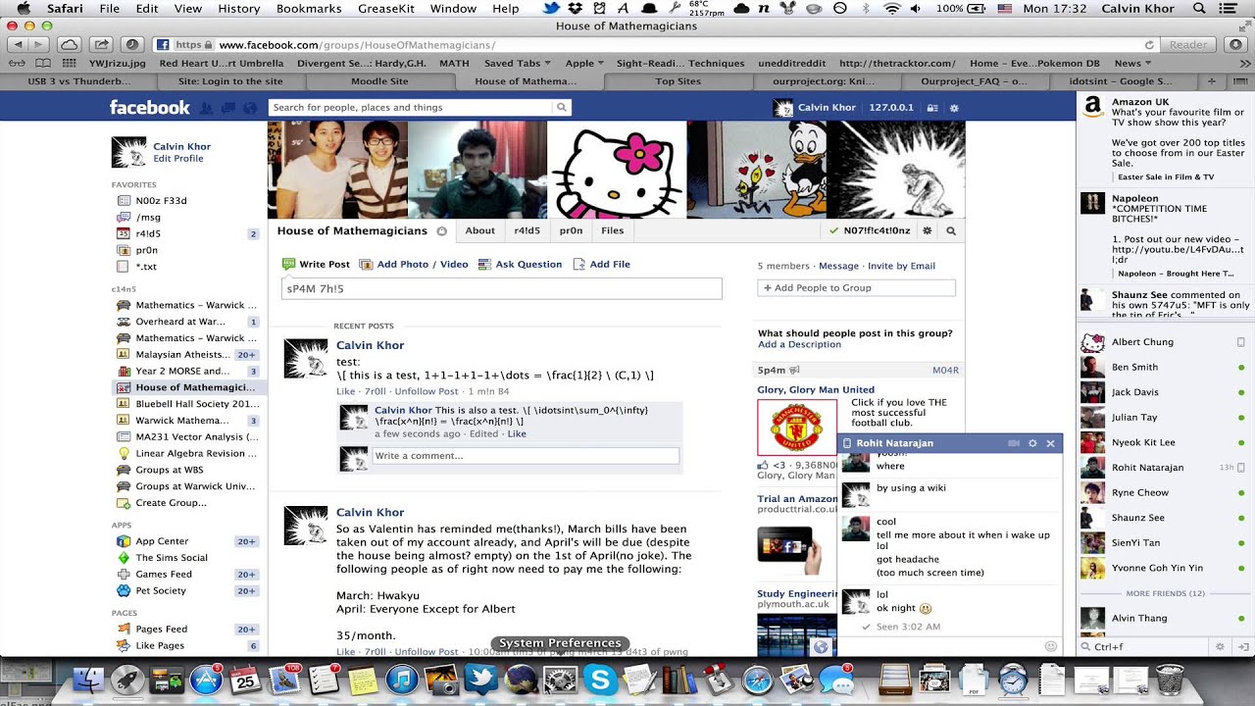Open Amazon UK ticker story

pyautogui.click(x=1165, y=139)
